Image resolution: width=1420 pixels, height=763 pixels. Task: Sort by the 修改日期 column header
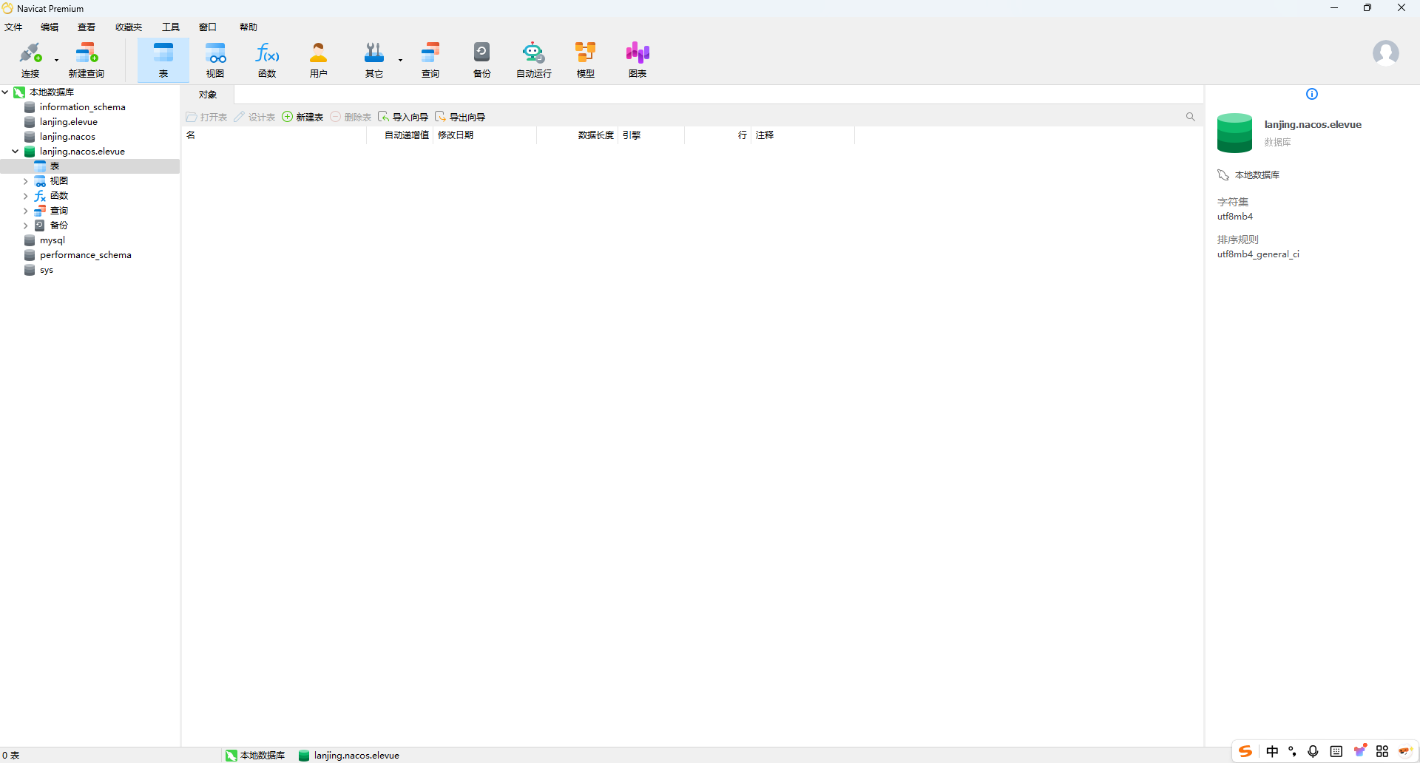(485, 135)
